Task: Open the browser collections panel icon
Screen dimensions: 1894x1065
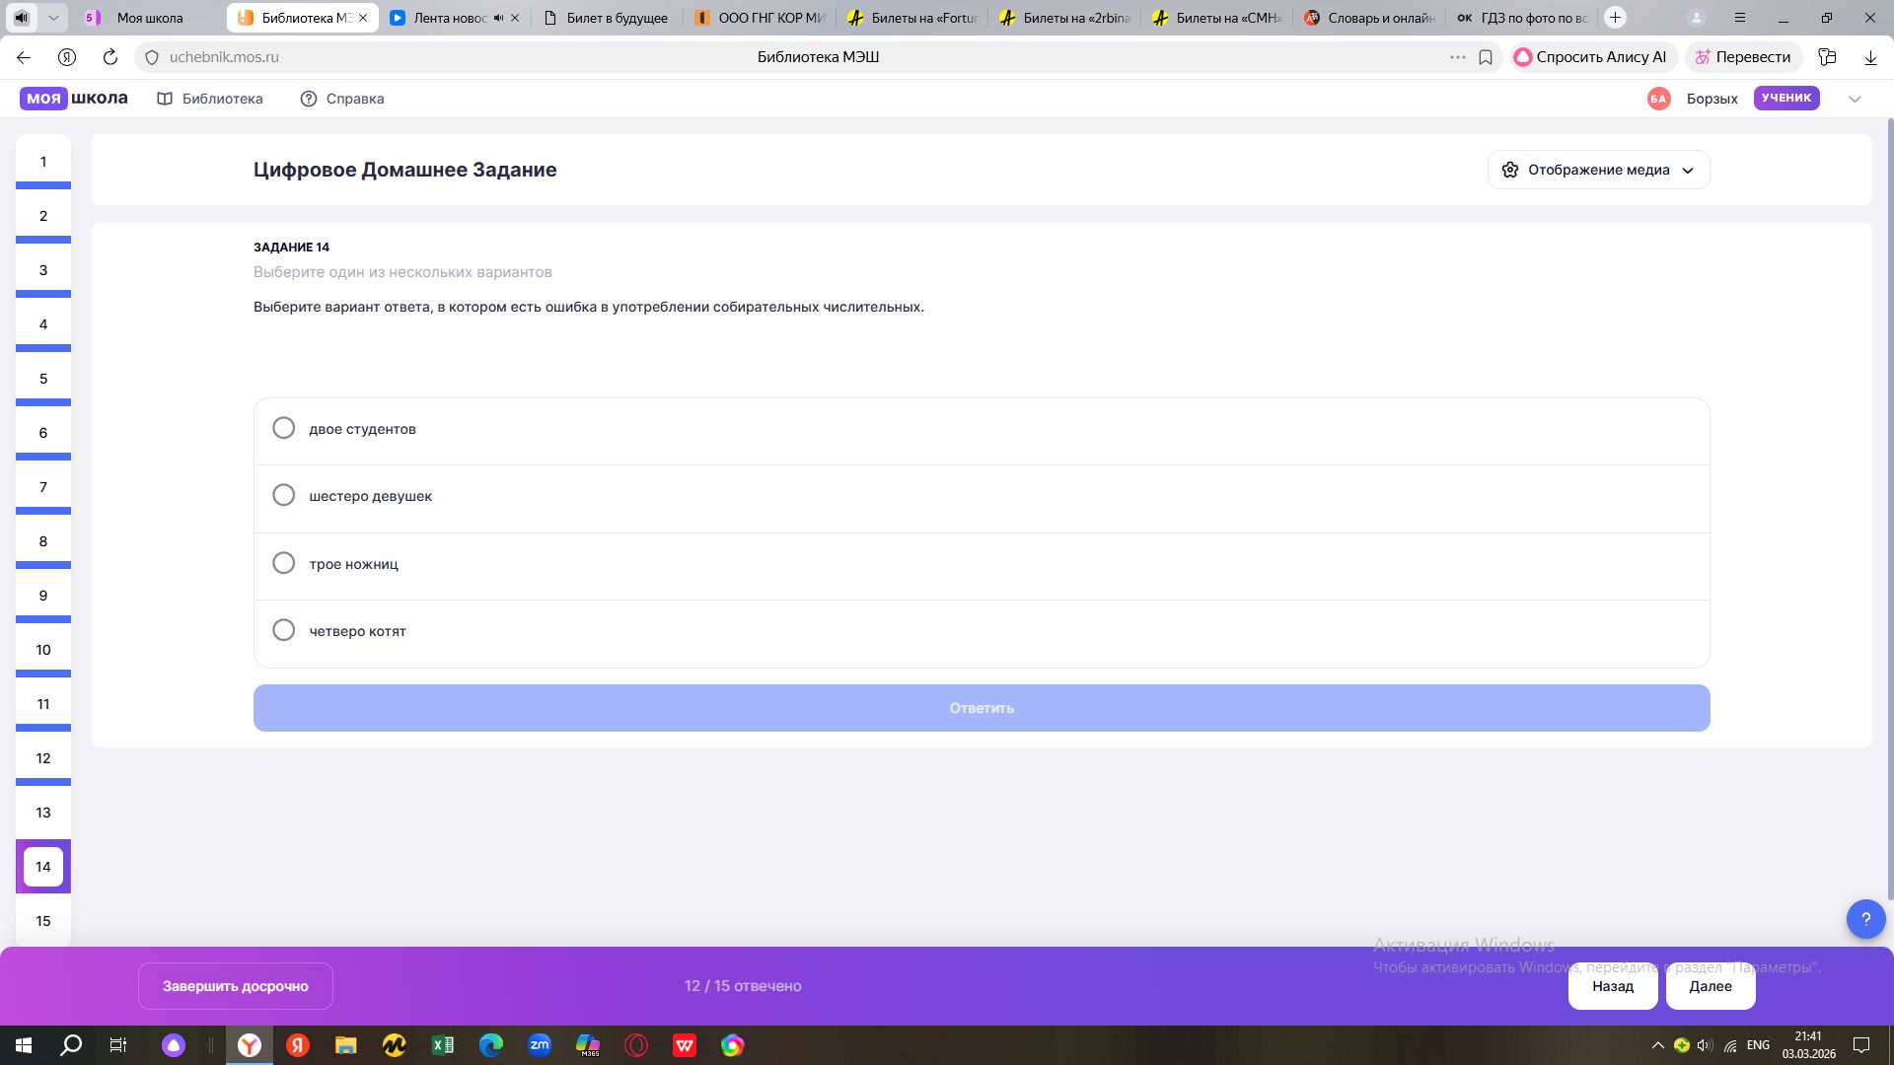Action: click(x=1828, y=57)
